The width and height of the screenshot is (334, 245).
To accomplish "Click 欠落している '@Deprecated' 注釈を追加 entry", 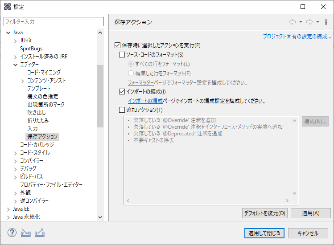I will [x=178, y=134].
